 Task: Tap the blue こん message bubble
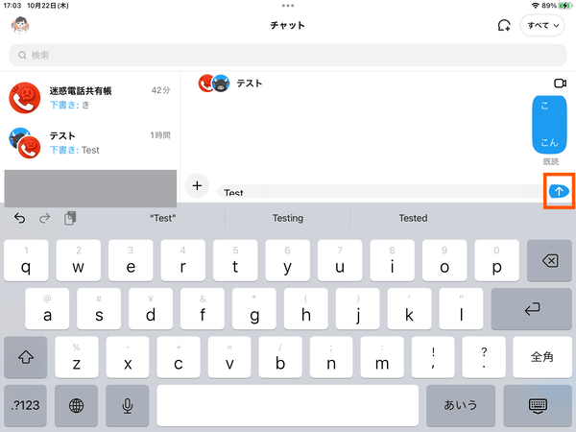pos(549,125)
